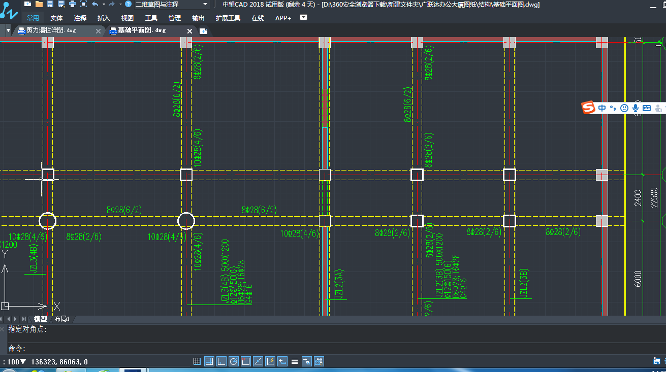Open the document tab list arrow
The image size is (666, 372).
8,30
